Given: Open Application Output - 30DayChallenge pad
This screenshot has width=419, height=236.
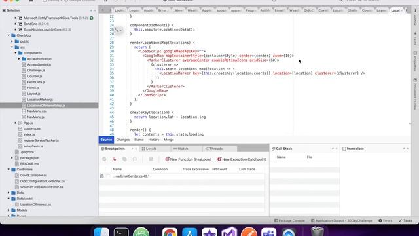Looking at the screenshot, I should click(x=342, y=220).
